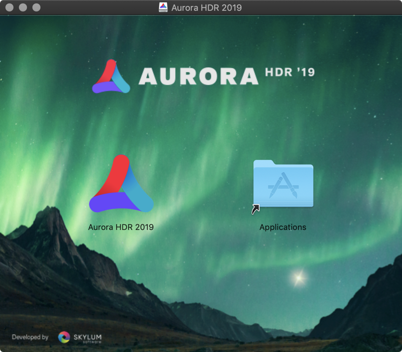Click the Skylum colorful circle logo

pos(64,337)
